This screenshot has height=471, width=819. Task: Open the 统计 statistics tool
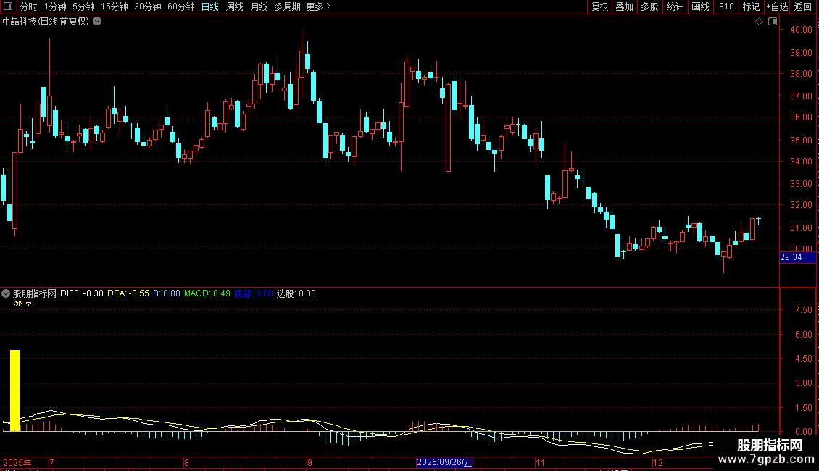pos(675,7)
